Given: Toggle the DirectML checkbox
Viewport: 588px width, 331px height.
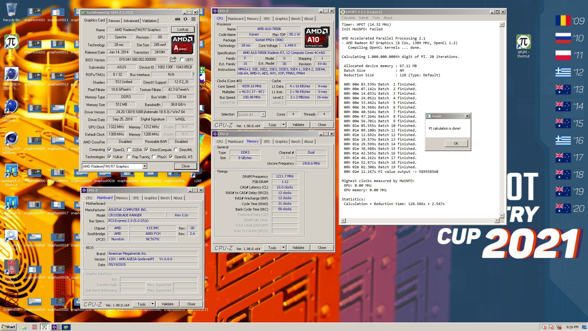Looking at the screenshot, I should coord(176,150).
